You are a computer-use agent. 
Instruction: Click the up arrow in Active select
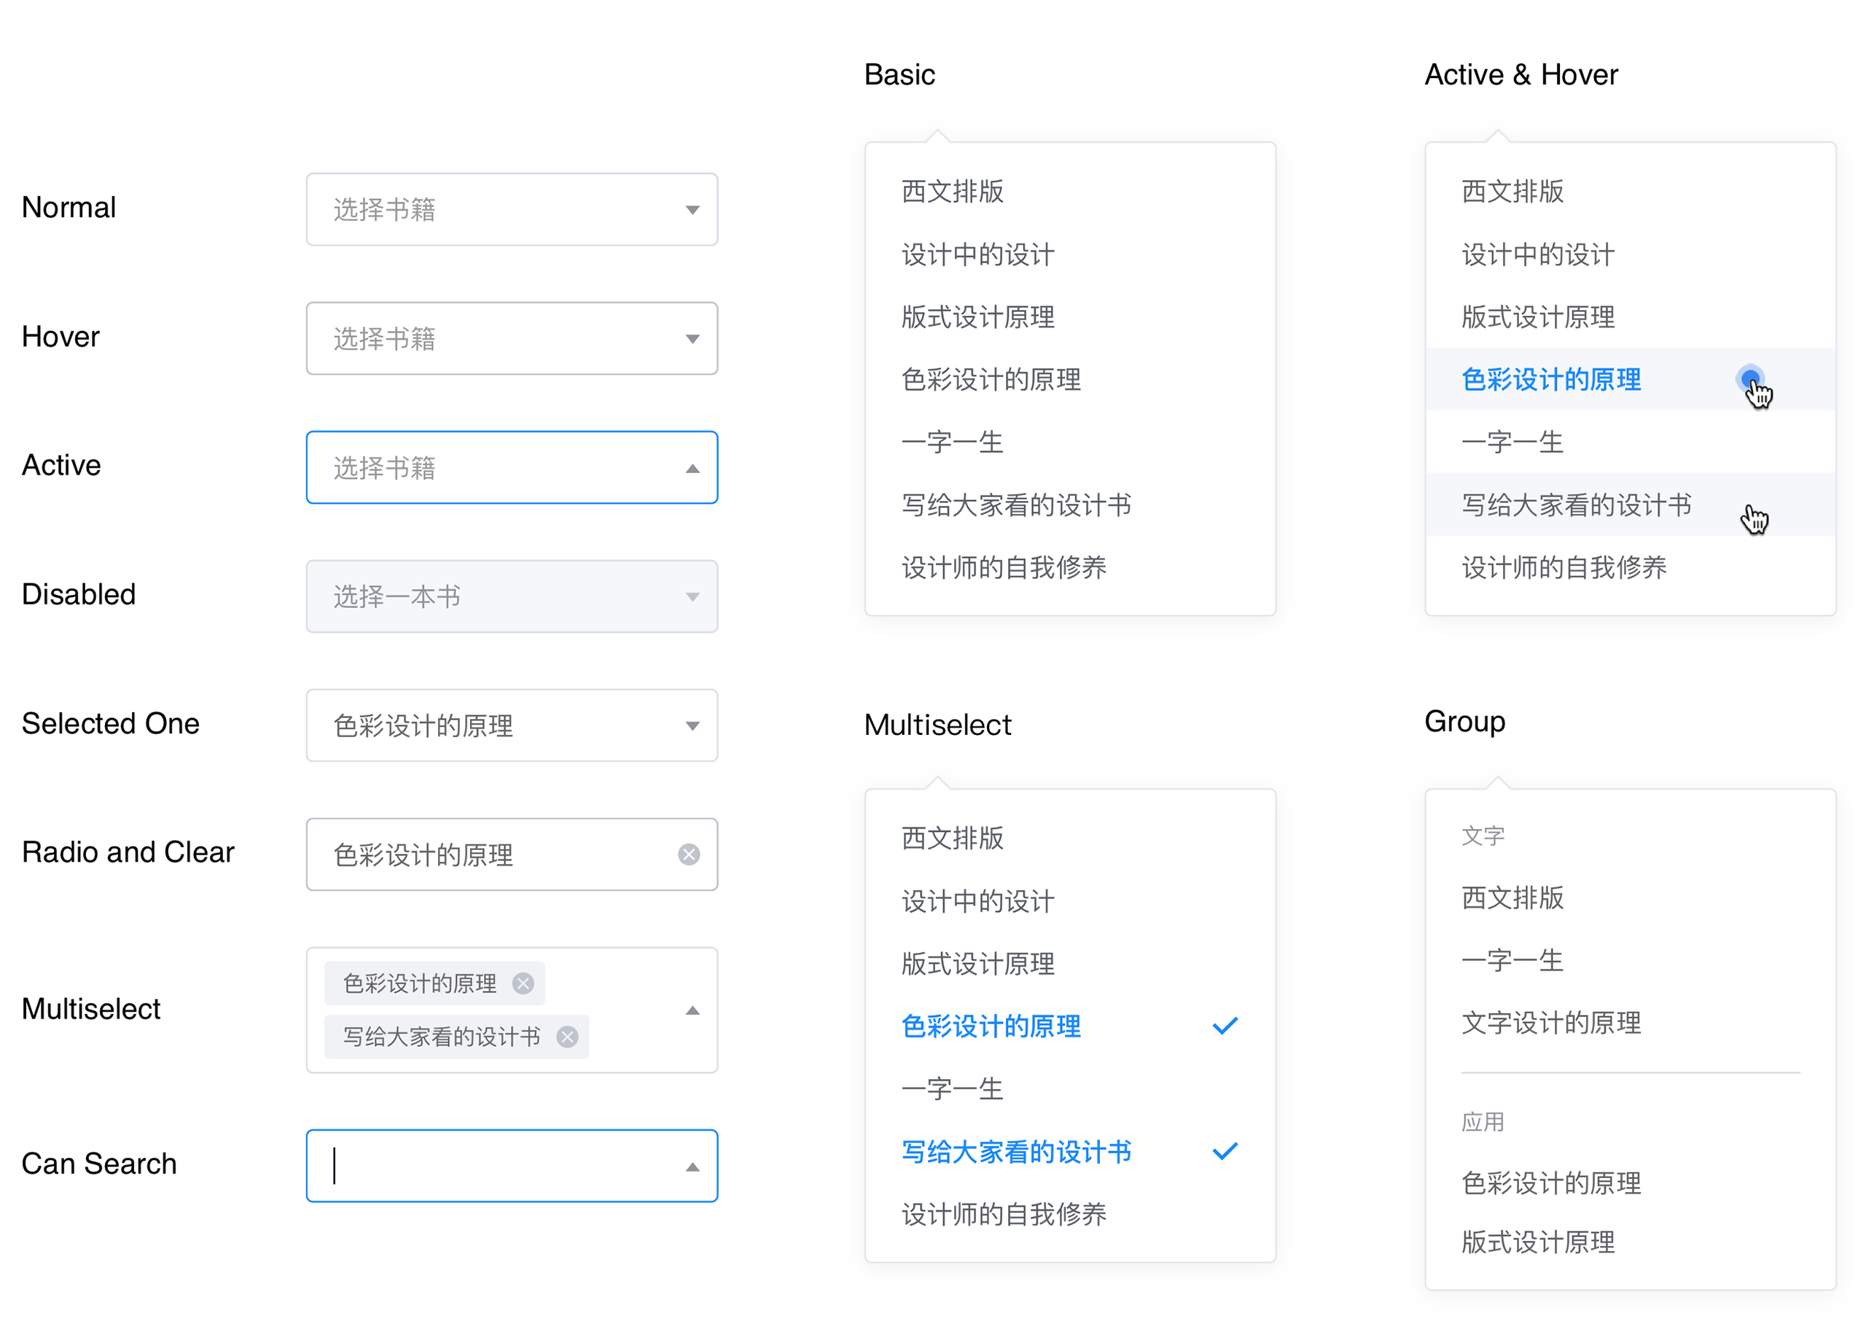[692, 468]
